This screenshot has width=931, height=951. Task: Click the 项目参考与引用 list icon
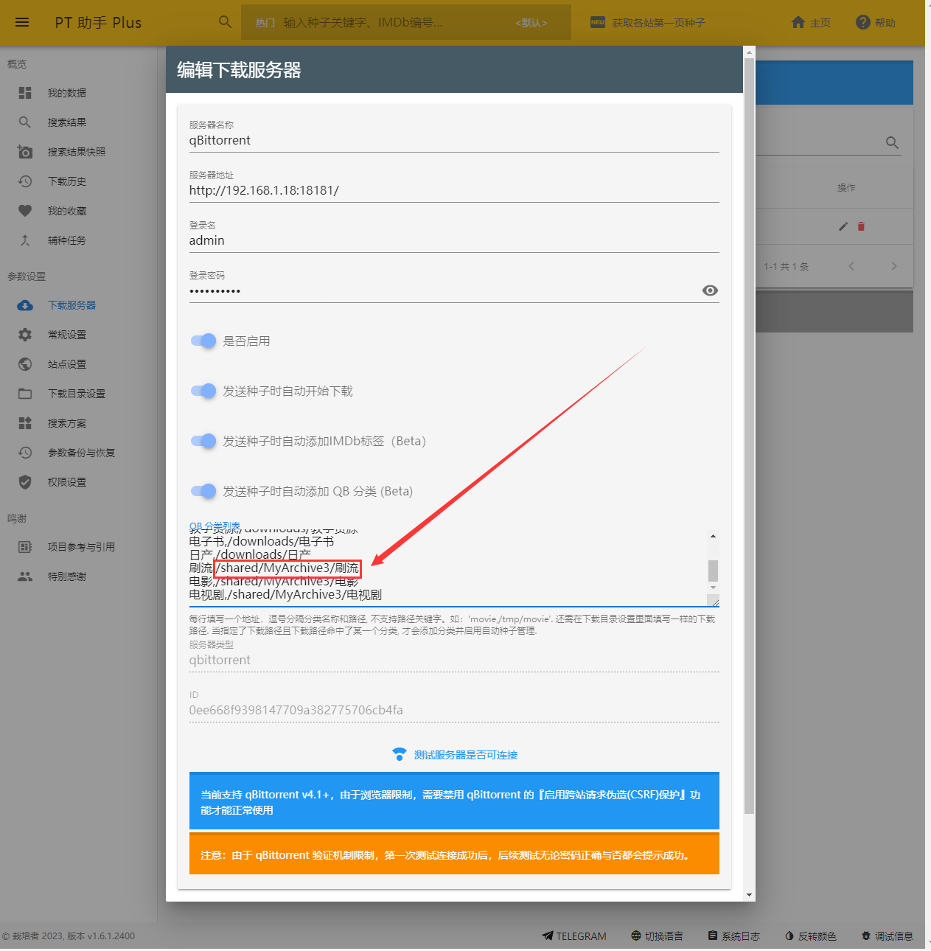point(25,547)
